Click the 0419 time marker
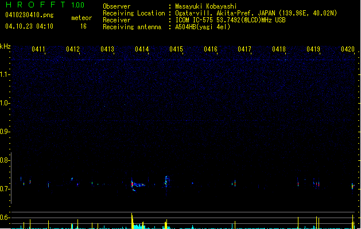Image resolution: width=361 pixels, height=229 pixels. pyautogui.click(x=313, y=49)
